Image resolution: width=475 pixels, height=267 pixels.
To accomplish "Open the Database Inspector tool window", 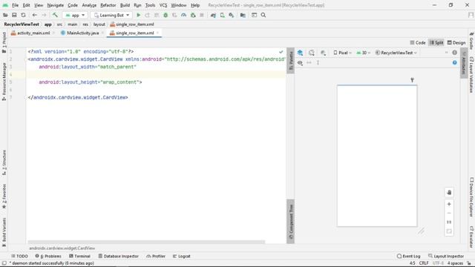I will coord(118,256).
